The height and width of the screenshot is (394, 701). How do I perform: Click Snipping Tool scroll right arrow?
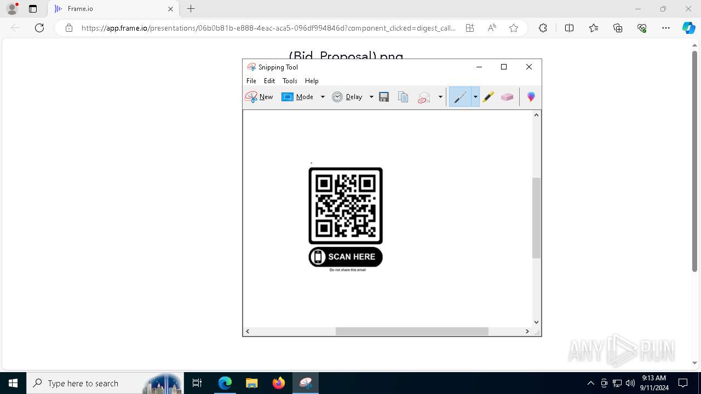(x=527, y=331)
